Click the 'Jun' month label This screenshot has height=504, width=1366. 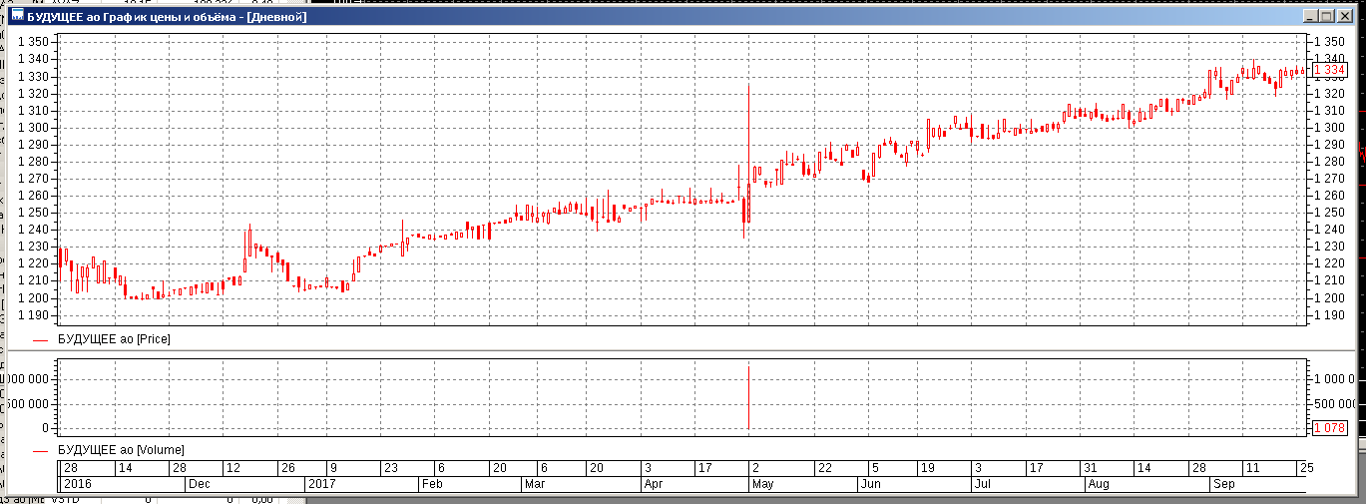pos(871,484)
